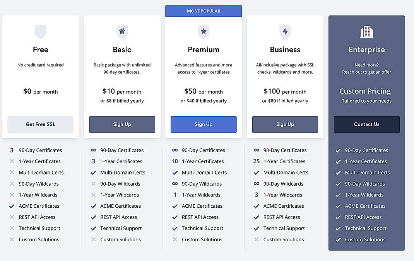Click the checkmark beside ACME Certificates in Free column

12,206
